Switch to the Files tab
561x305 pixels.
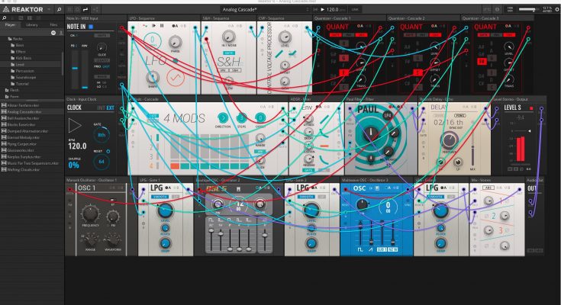pos(53,24)
